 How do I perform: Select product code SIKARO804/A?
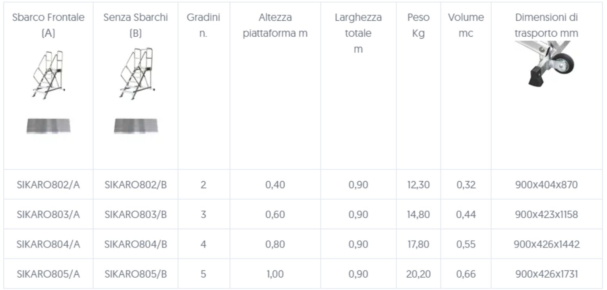[x=48, y=244]
